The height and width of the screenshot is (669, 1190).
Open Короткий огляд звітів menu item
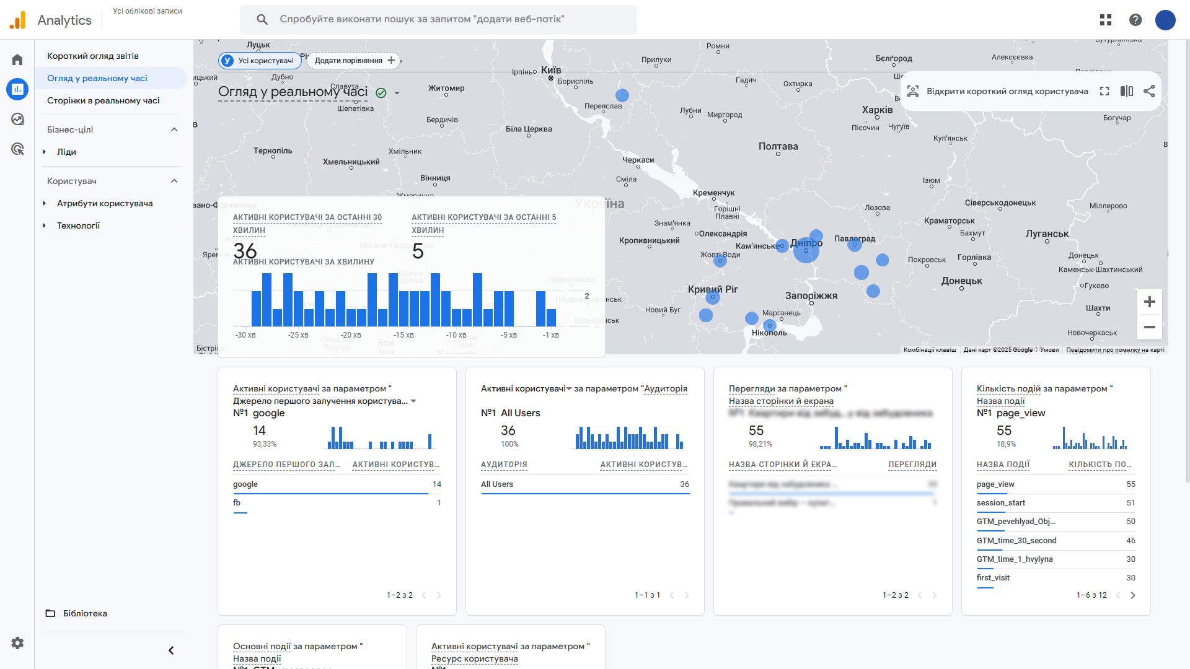pos(93,56)
